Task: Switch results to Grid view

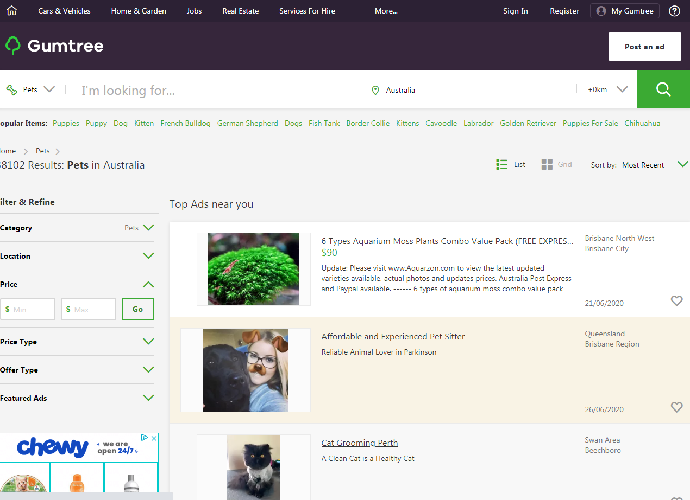Action: click(x=556, y=164)
